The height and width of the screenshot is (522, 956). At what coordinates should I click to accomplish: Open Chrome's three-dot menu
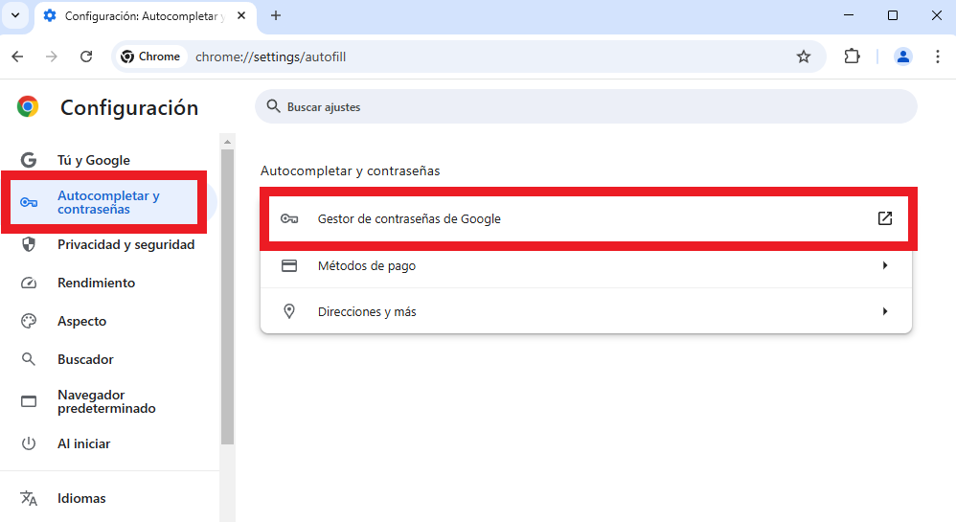click(x=937, y=57)
